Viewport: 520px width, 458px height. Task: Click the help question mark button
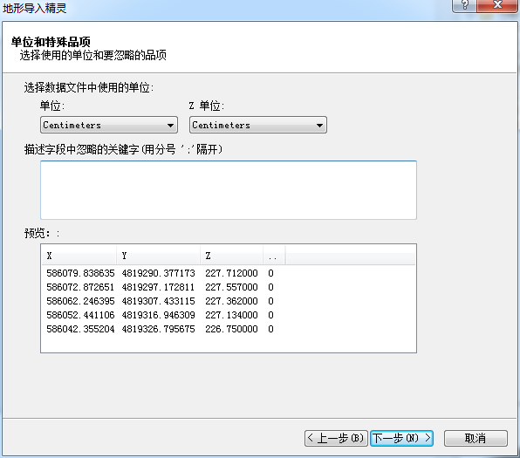click(x=464, y=5)
